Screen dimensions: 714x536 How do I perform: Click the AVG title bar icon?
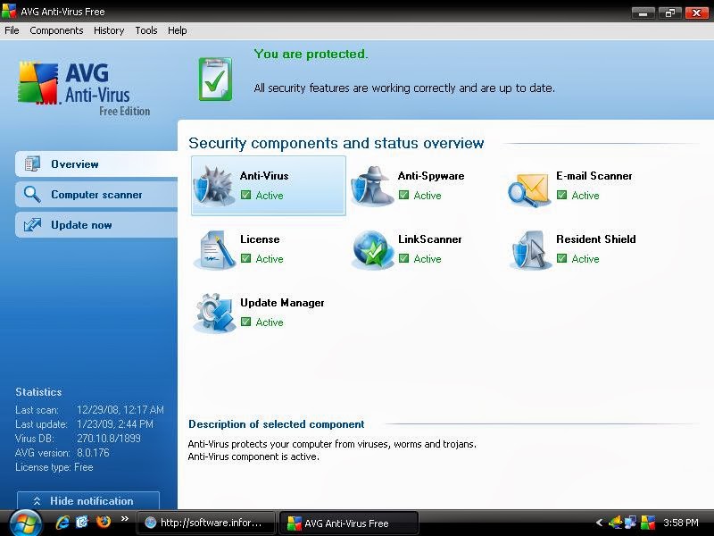click(9, 11)
